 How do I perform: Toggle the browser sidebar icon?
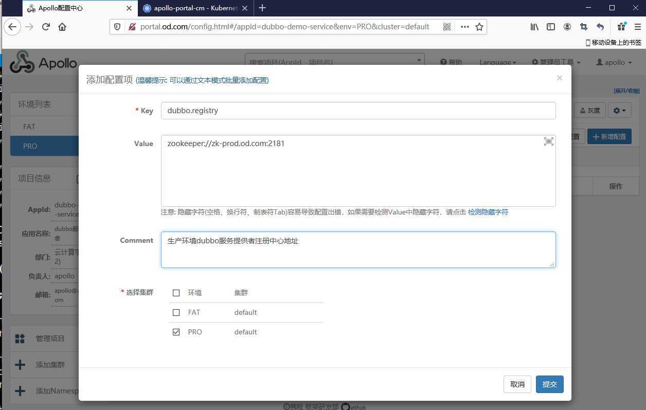[x=551, y=27]
